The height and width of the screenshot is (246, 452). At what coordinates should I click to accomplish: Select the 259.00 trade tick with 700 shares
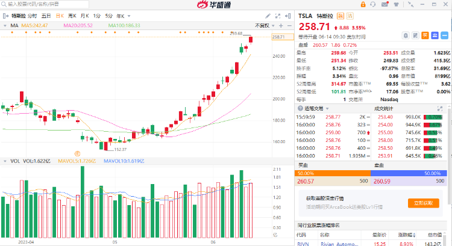tap(333, 133)
